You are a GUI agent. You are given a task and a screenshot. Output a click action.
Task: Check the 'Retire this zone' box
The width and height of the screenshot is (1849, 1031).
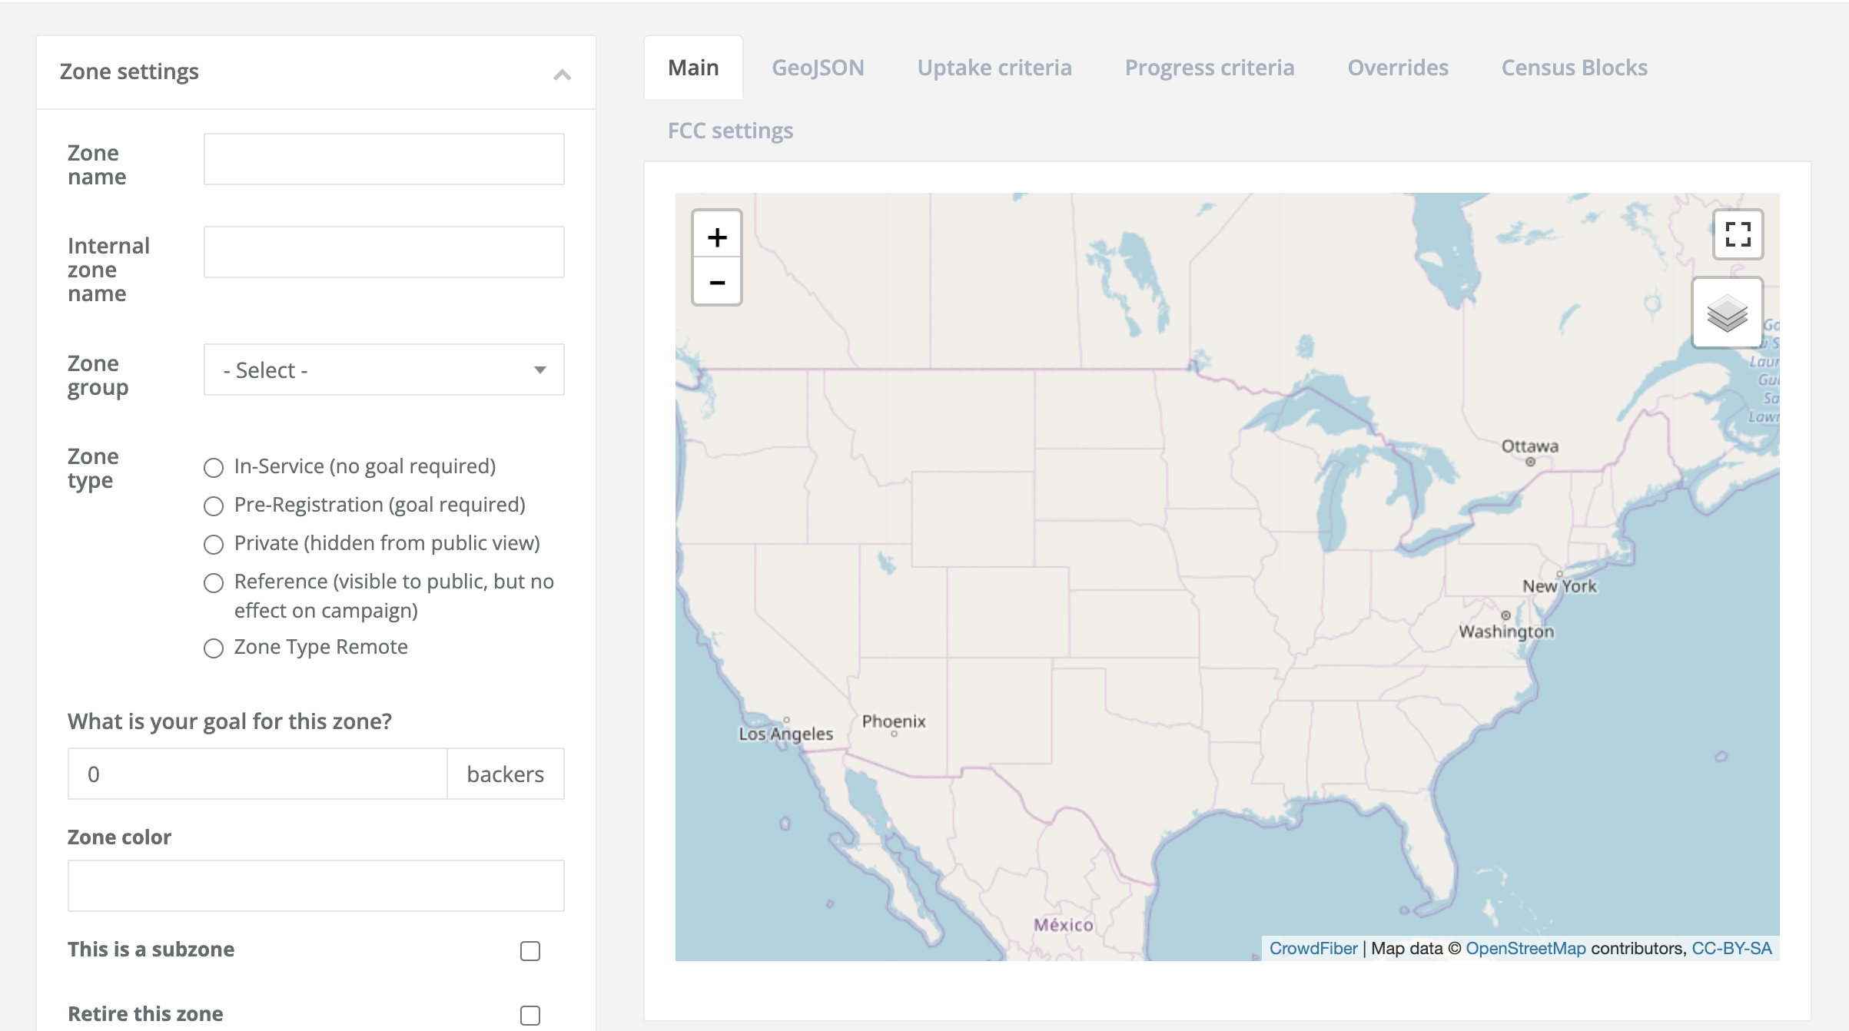point(529,1015)
